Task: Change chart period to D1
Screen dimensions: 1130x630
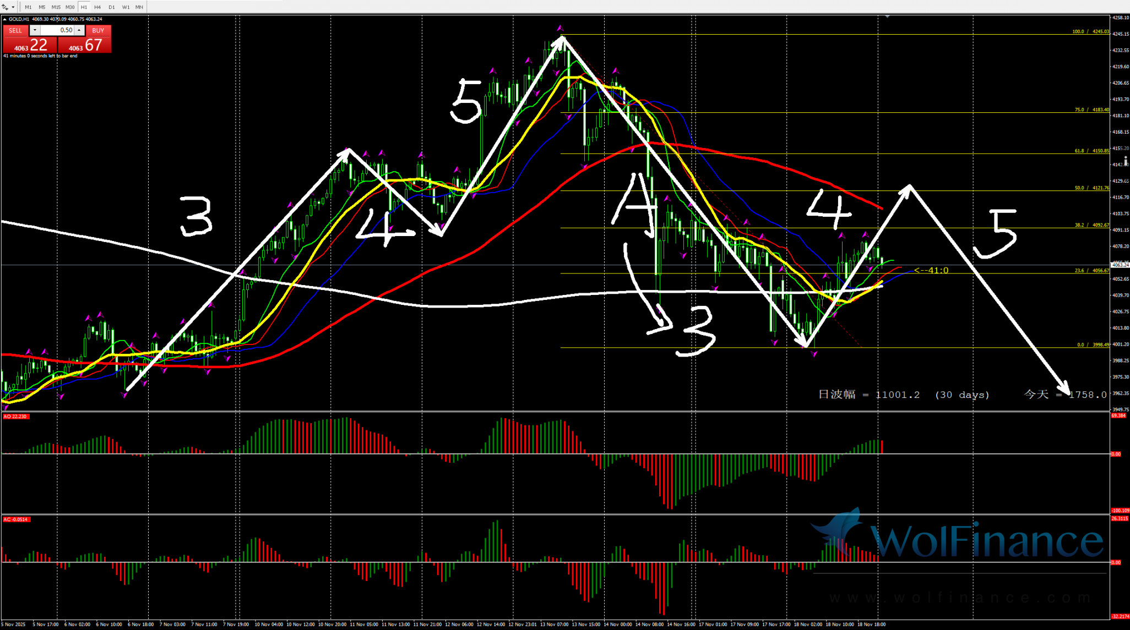Action: click(112, 7)
